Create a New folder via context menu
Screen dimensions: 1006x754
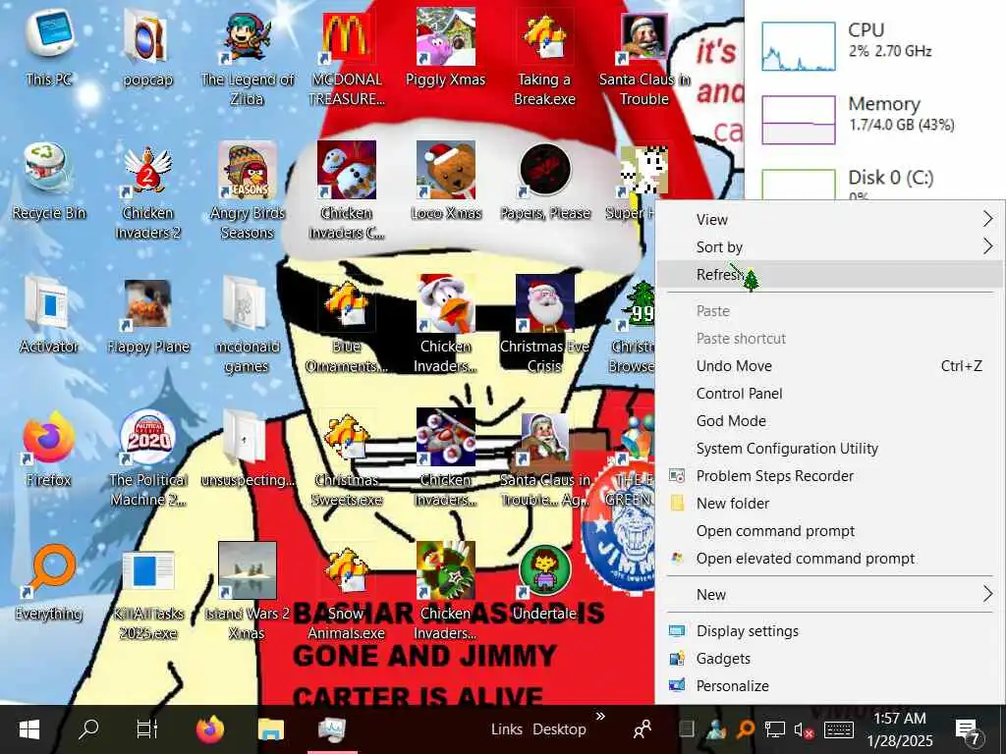829,504
